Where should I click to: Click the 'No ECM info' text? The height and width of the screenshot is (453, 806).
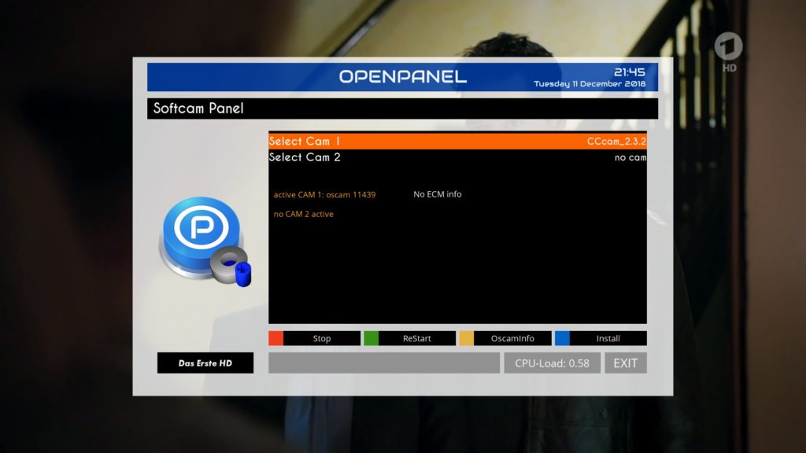click(437, 194)
